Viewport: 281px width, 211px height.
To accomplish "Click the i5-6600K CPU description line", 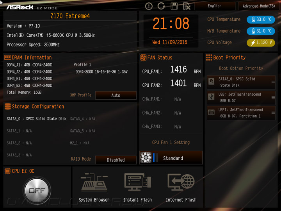I will coord(51,35).
